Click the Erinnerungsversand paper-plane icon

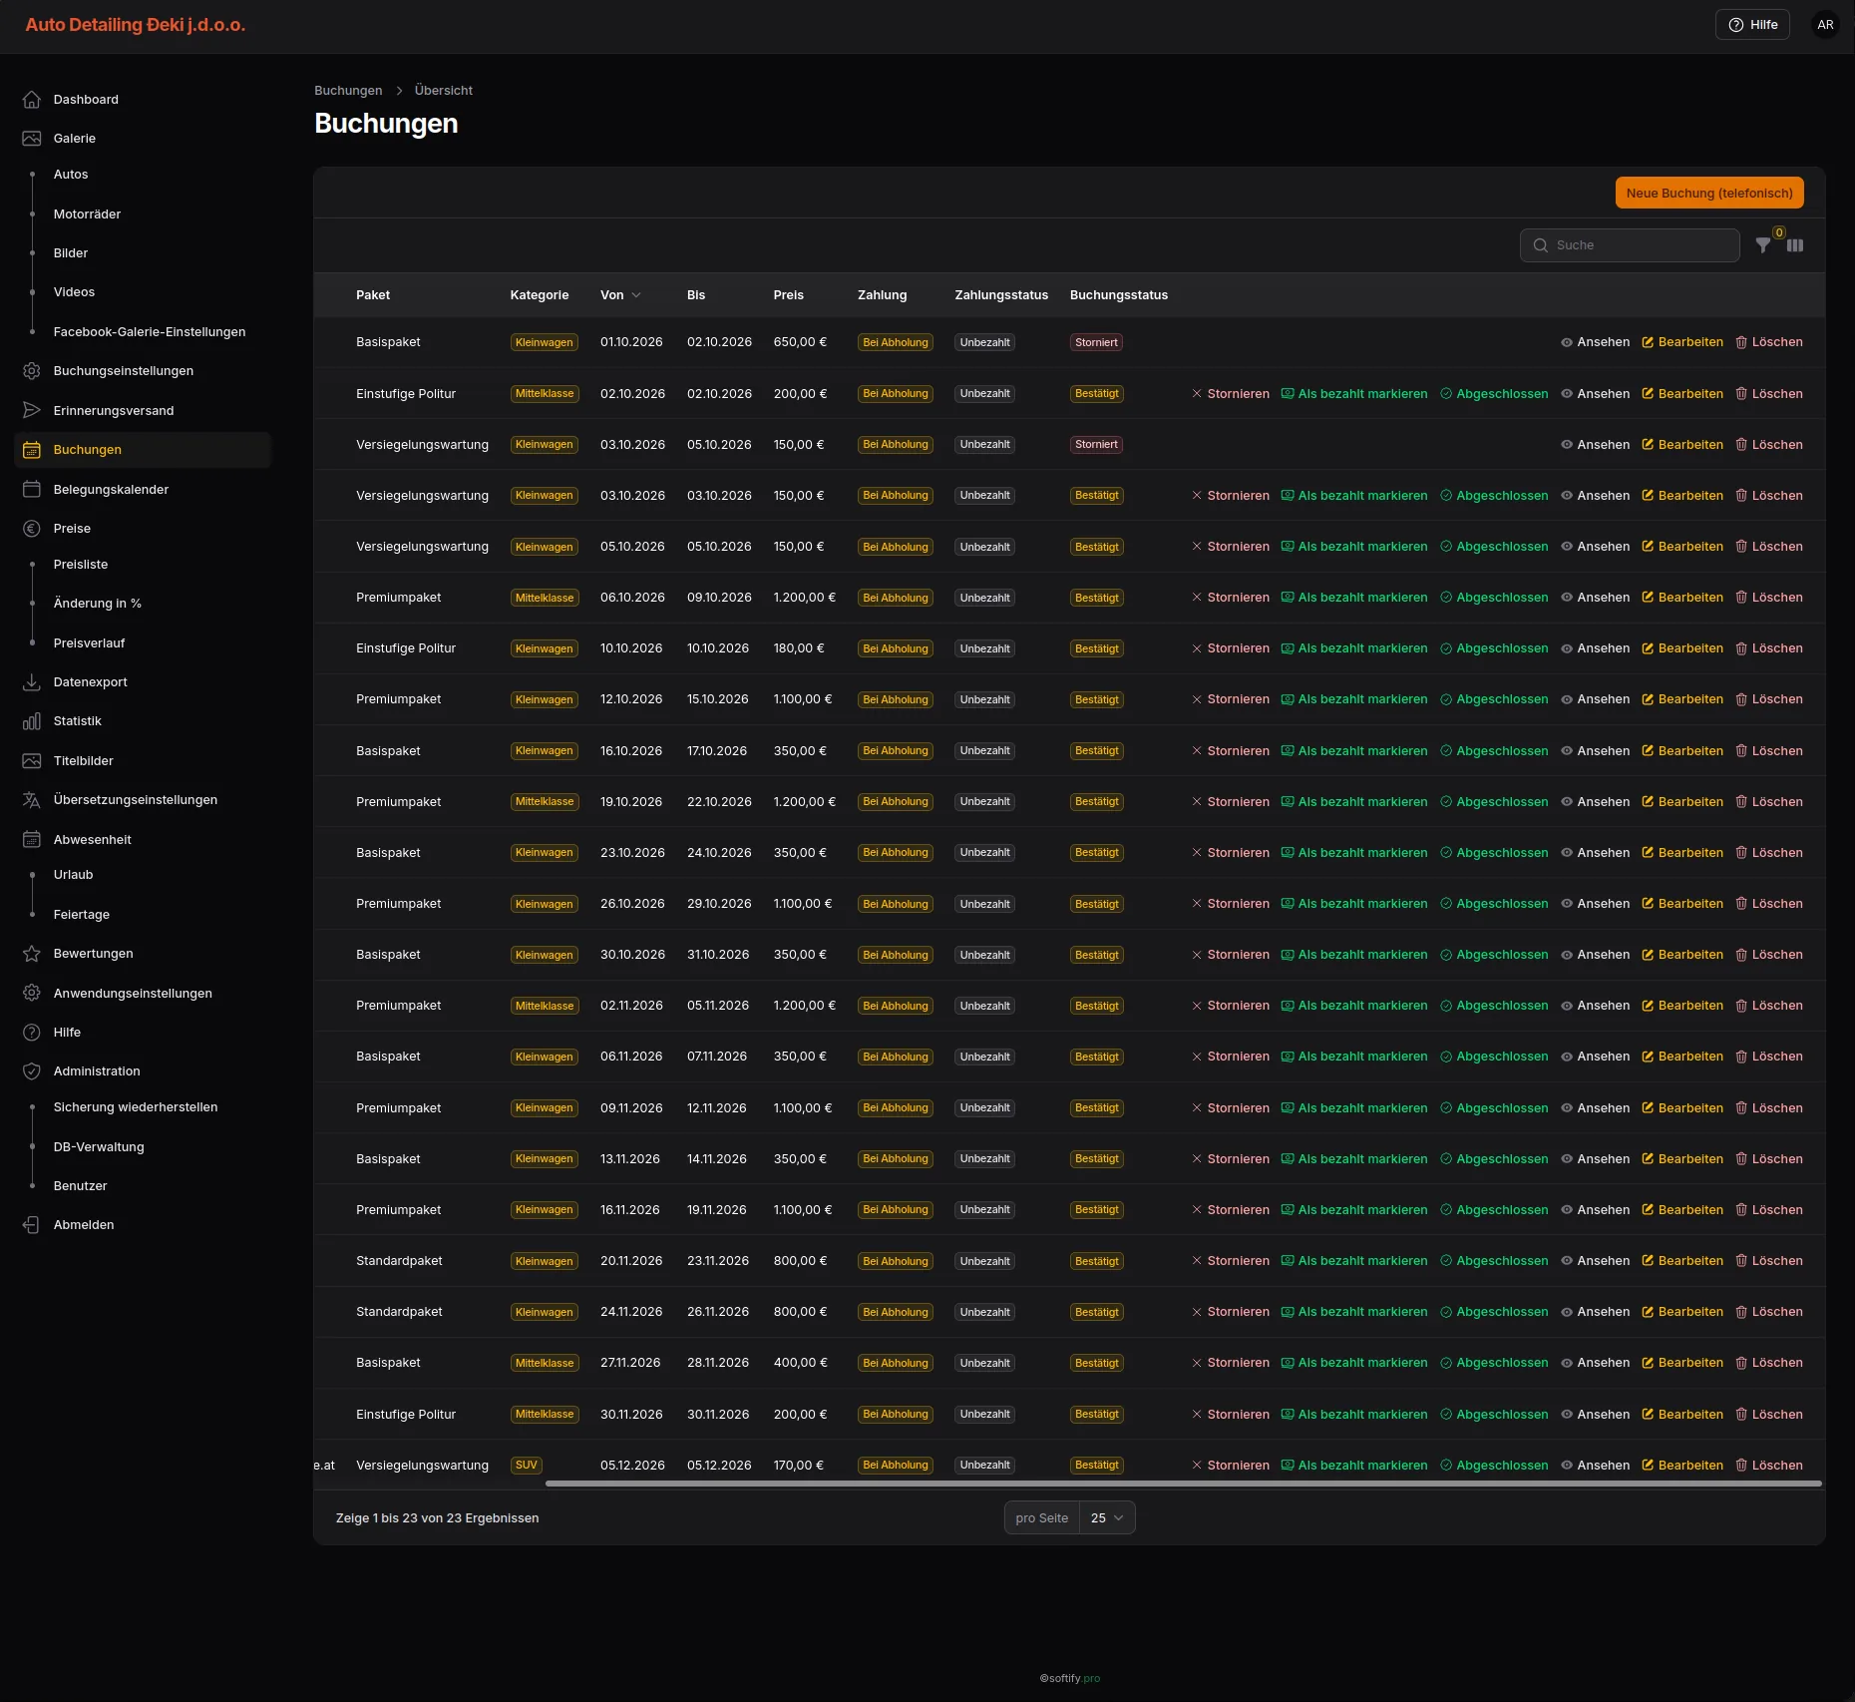pos(32,410)
